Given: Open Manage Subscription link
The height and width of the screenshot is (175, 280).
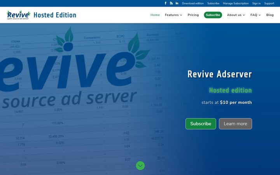Looking at the screenshot, I should click(x=236, y=3).
